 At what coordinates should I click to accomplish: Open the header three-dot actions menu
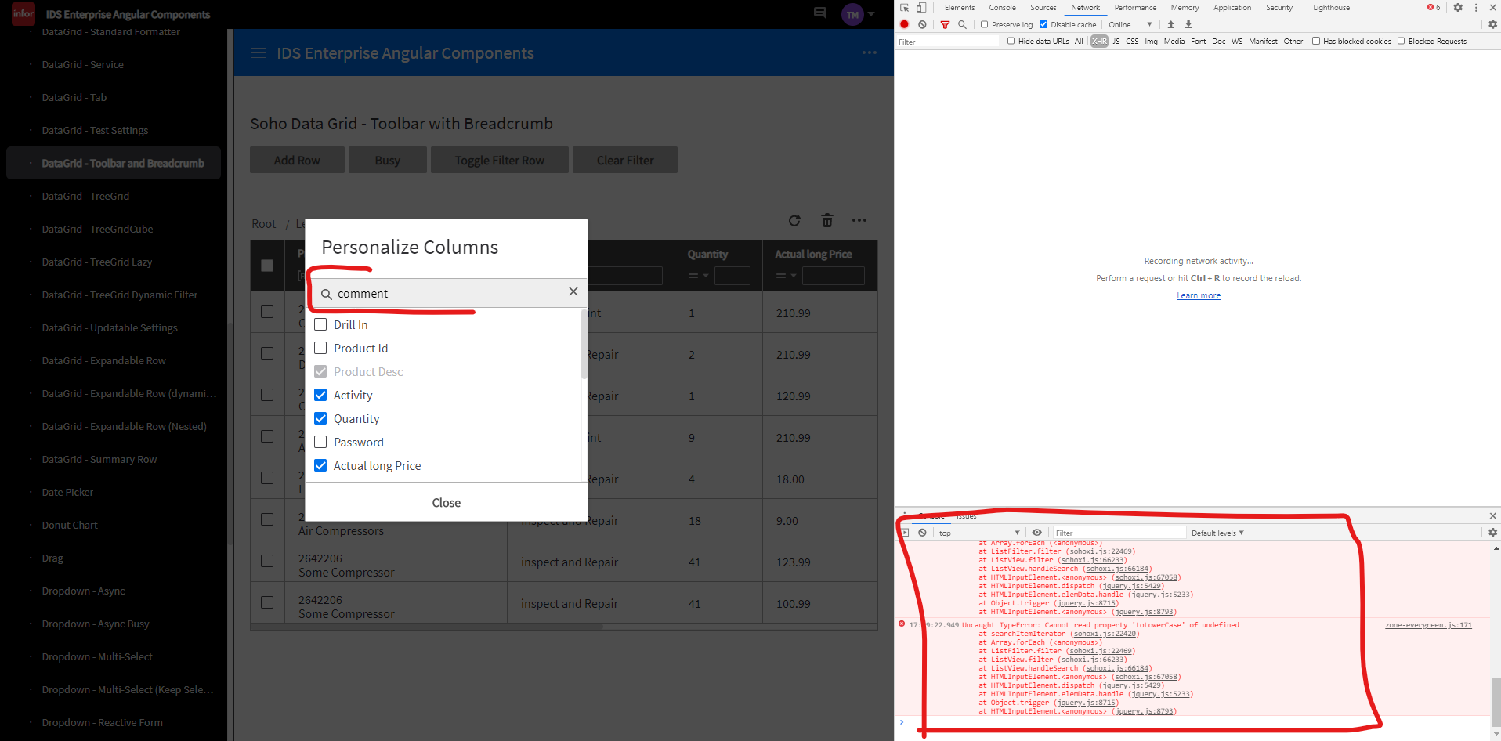(x=870, y=53)
